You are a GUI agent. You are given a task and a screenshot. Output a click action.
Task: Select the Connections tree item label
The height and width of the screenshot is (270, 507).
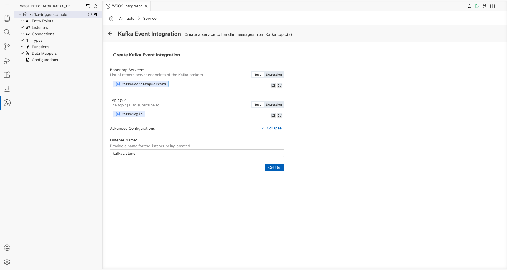43,34
